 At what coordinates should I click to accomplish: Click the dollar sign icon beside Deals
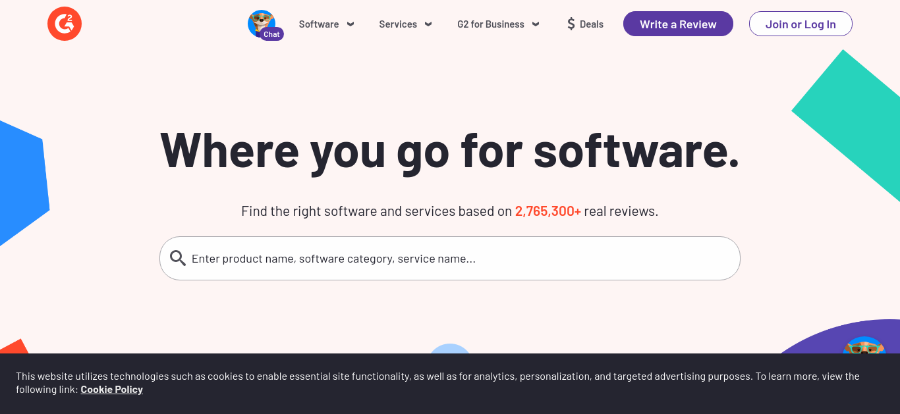click(571, 24)
